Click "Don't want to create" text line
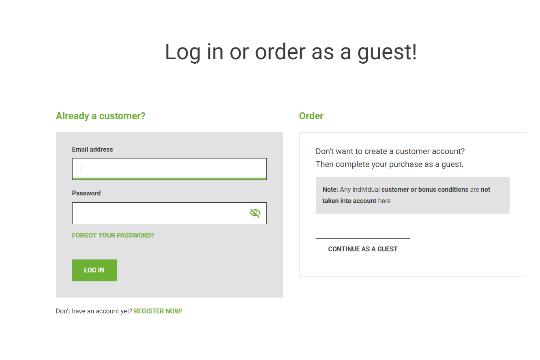Image resolution: width=540 pixels, height=360 pixels. tap(390, 151)
